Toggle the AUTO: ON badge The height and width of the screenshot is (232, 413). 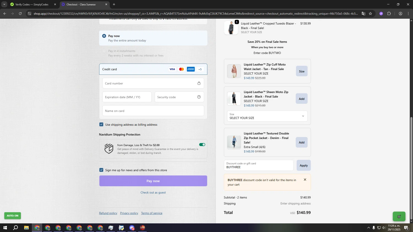(12, 216)
